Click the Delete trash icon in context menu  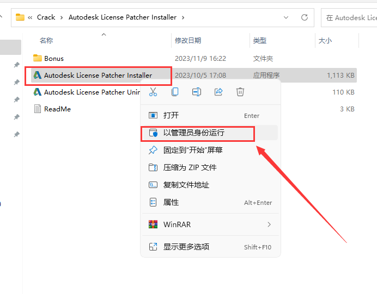[x=240, y=92]
